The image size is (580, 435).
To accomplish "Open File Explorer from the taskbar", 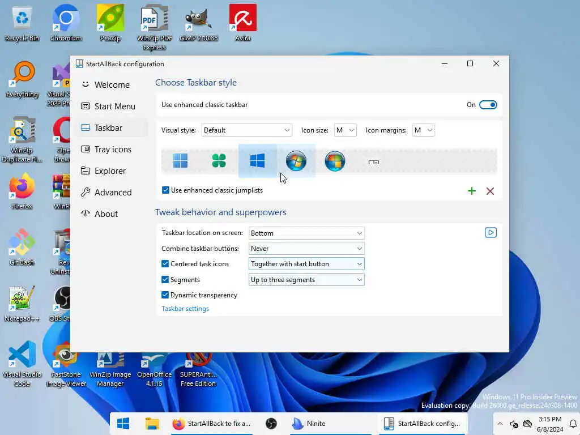I will tap(152, 424).
